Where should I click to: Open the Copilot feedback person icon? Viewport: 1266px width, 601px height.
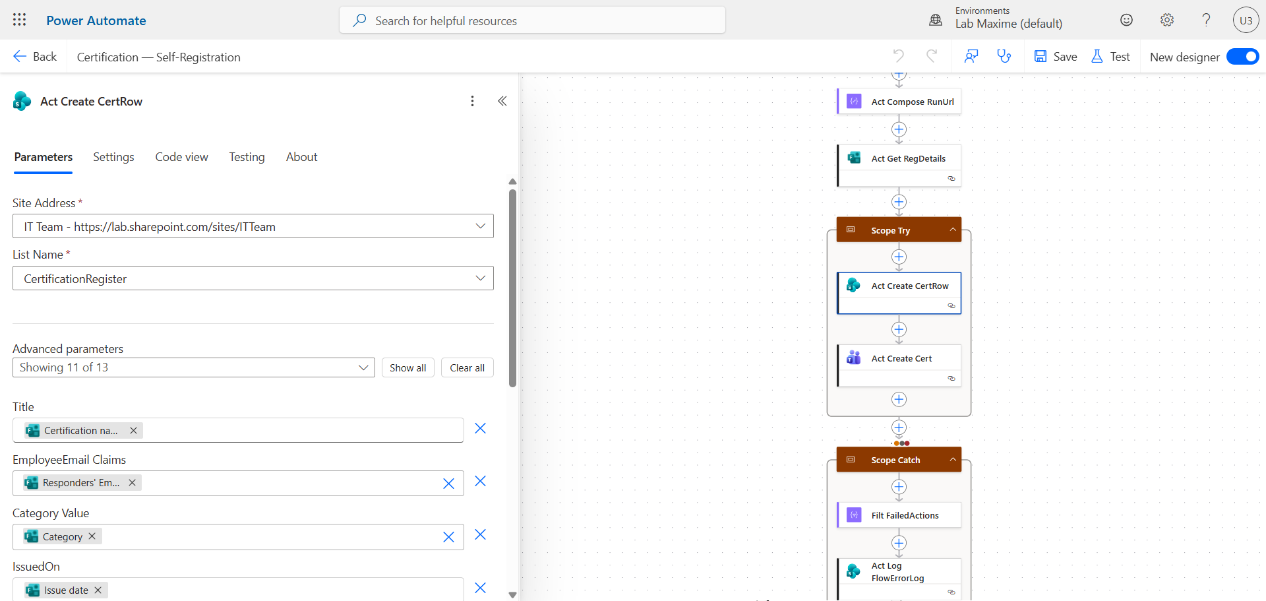click(x=971, y=56)
